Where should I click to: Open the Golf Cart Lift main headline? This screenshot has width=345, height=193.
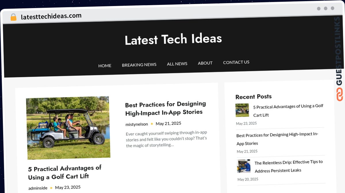(x=65, y=172)
